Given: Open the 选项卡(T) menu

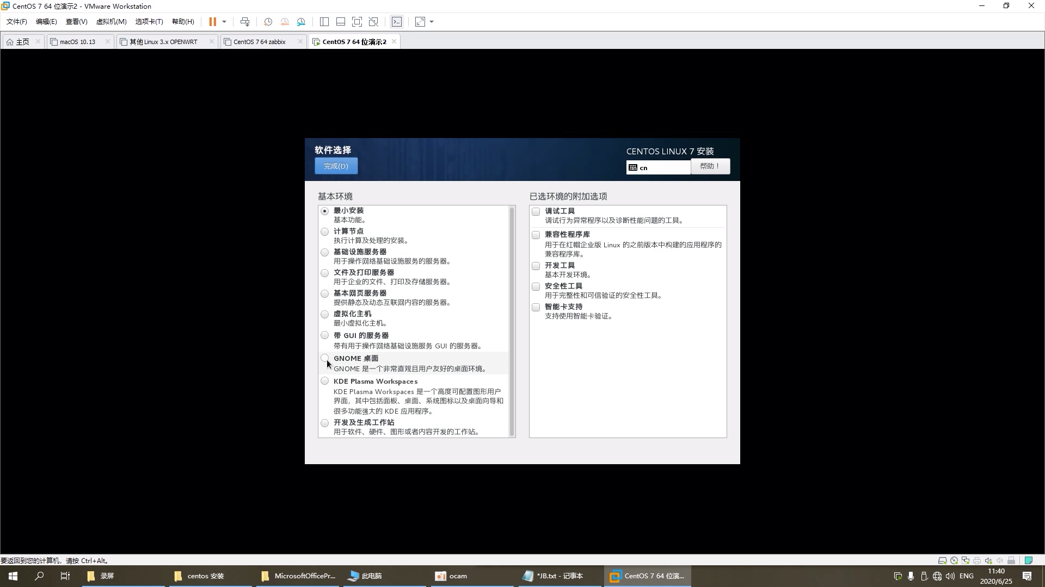Looking at the screenshot, I should pyautogui.click(x=149, y=22).
